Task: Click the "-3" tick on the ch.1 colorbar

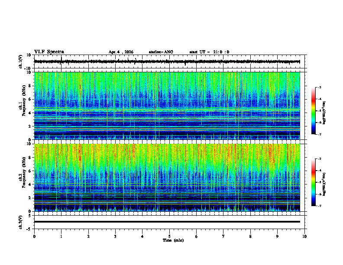Action: click(x=320, y=87)
